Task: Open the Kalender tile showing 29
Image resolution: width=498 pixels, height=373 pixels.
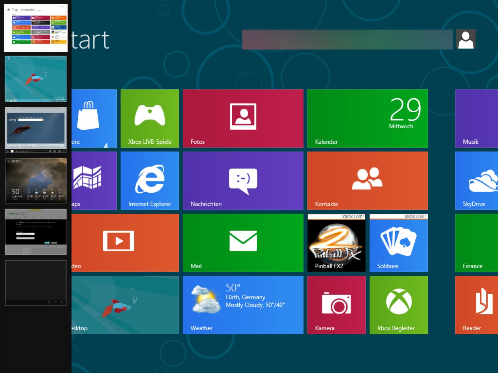Action: [368, 119]
